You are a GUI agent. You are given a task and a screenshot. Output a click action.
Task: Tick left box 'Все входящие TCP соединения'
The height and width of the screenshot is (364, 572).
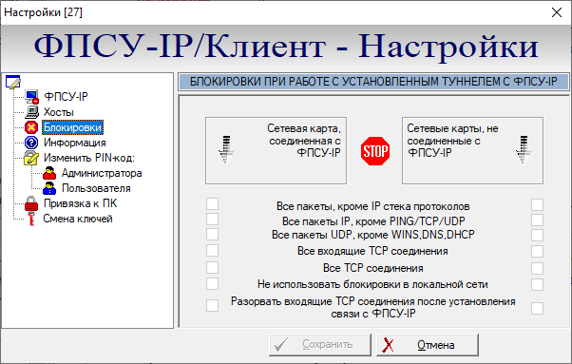212,251
